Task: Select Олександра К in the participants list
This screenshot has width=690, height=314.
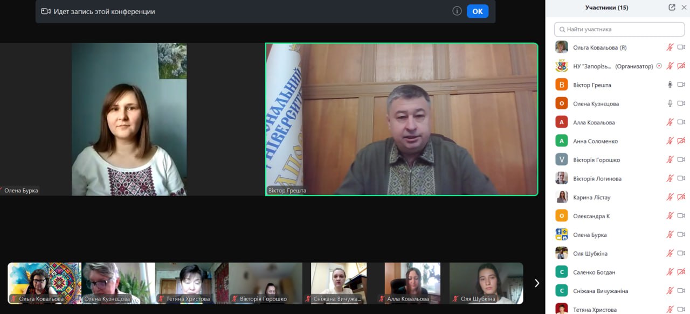Action: click(x=591, y=216)
